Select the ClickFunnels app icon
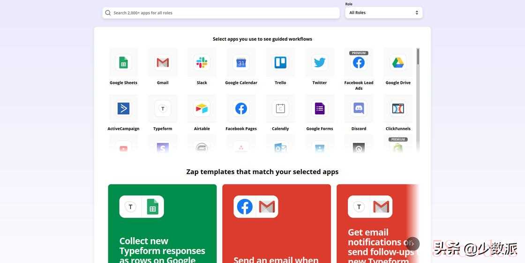Screen dimensions: 525x263 [398, 109]
